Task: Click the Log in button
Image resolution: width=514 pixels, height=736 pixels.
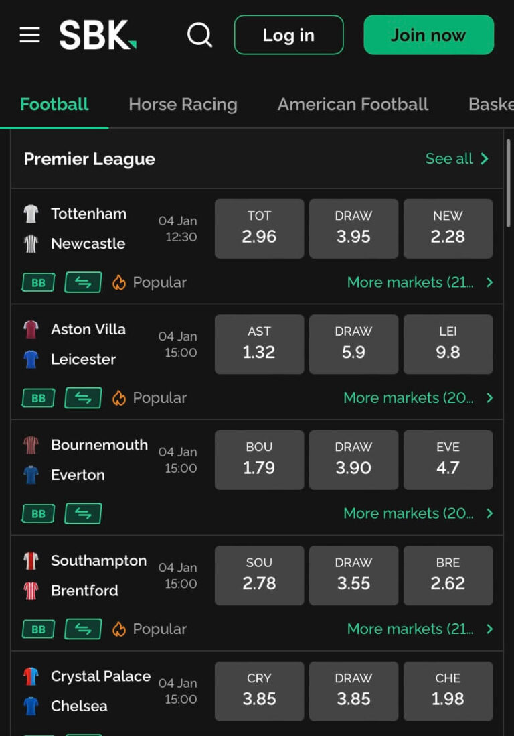Action: [288, 36]
